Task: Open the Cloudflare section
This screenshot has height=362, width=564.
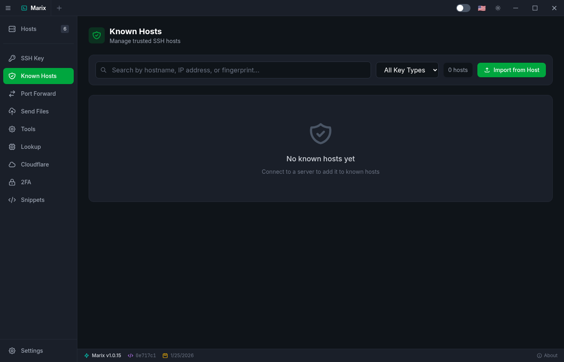Action: point(35,164)
